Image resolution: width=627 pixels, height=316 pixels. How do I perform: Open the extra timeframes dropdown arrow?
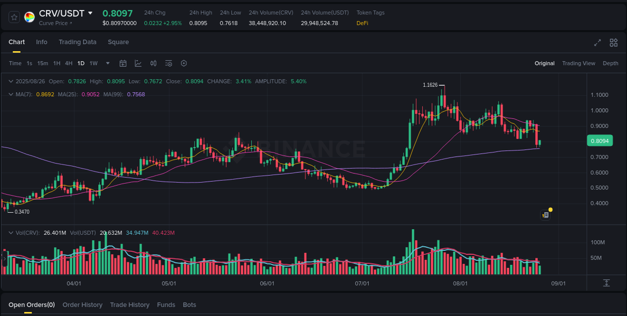pyautogui.click(x=107, y=63)
